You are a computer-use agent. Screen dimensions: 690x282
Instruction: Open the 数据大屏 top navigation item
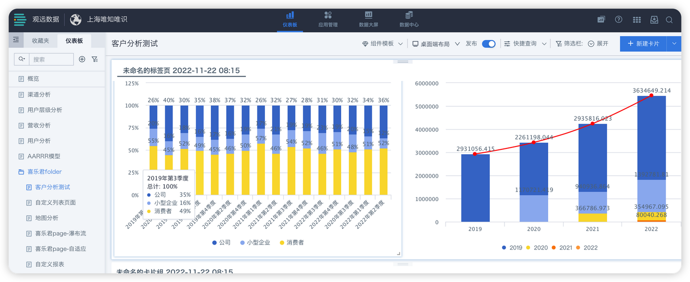coord(368,20)
